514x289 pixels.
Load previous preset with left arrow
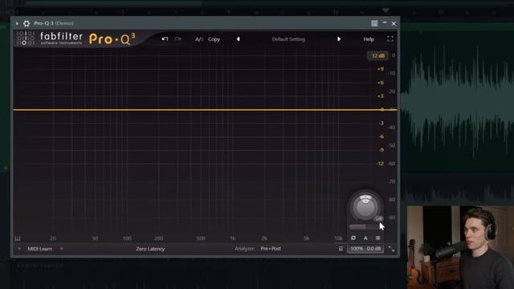[239, 39]
